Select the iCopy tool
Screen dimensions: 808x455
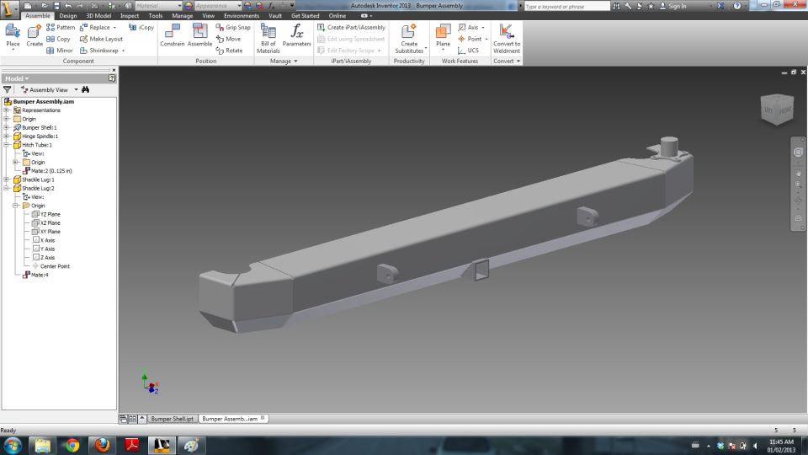[141, 27]
